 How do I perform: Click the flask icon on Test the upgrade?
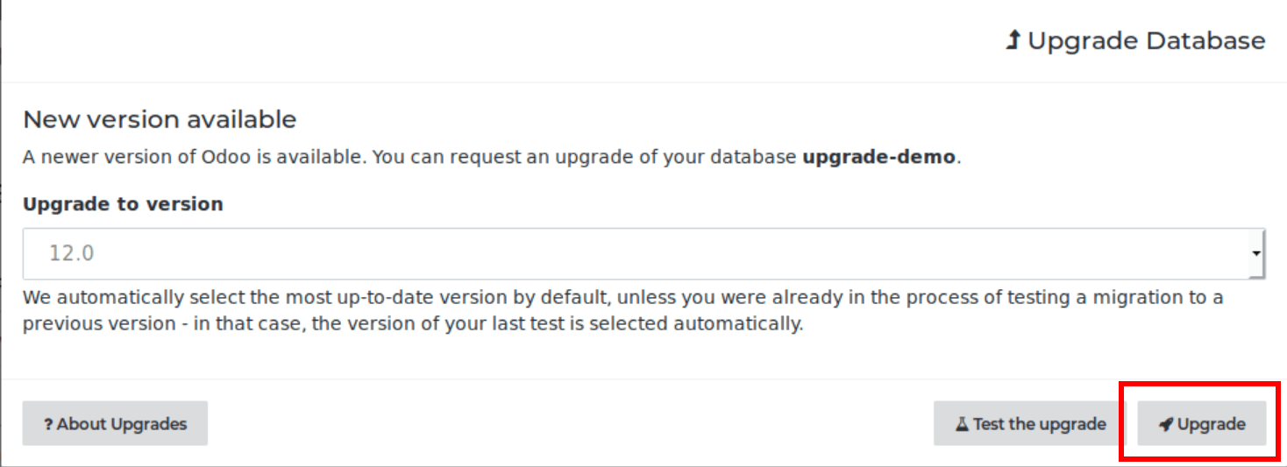pyautogui.click(x=962, y=424)
